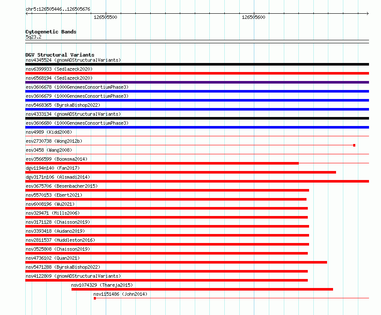381x315 pixels.
Task: Click nsv3525808 Chaisson2019 label
Action: 58,249
